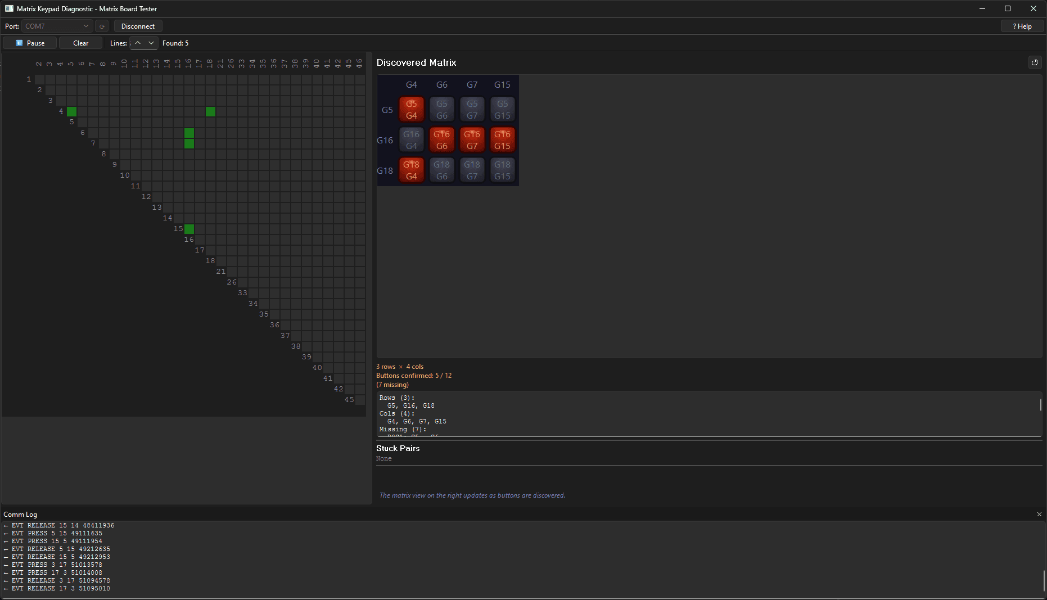
Task: Select the grey G16 G4 matrix cell
Action: point(412,140)
